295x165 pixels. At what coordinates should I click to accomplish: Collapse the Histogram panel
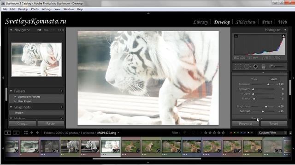pyautogui.click(x=285, y=30)
